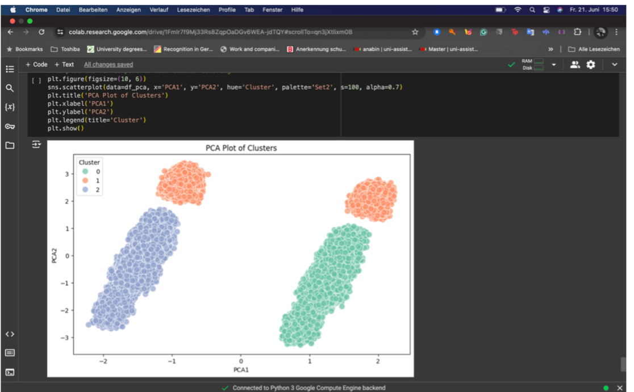The height and width of the screenshot is (392, 634).
Task: Open Chrome three-dot menu
Action: pos(616,32)
